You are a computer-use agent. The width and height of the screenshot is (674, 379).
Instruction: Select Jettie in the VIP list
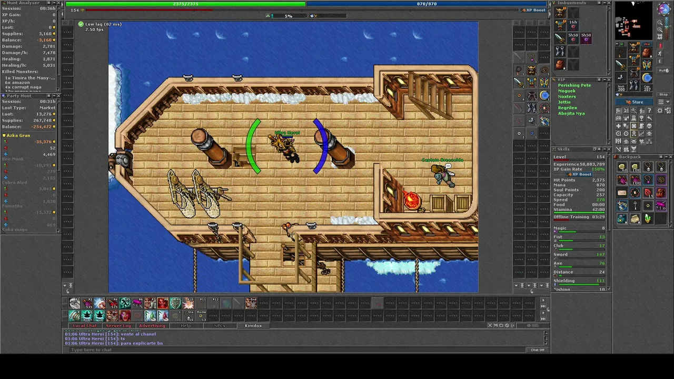(x=564, y=102)
